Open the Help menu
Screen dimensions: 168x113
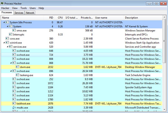41,8
